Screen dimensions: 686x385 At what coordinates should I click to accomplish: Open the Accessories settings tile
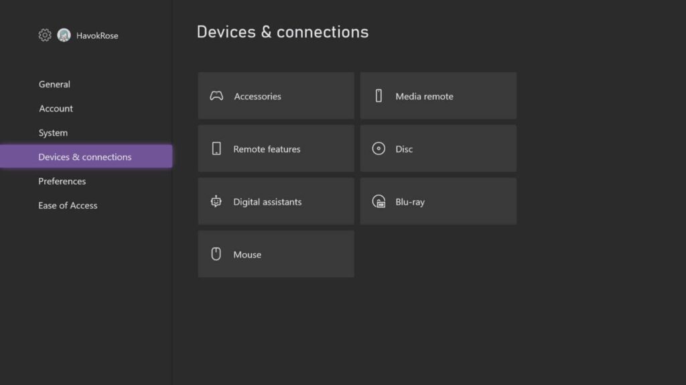(275, 96)
